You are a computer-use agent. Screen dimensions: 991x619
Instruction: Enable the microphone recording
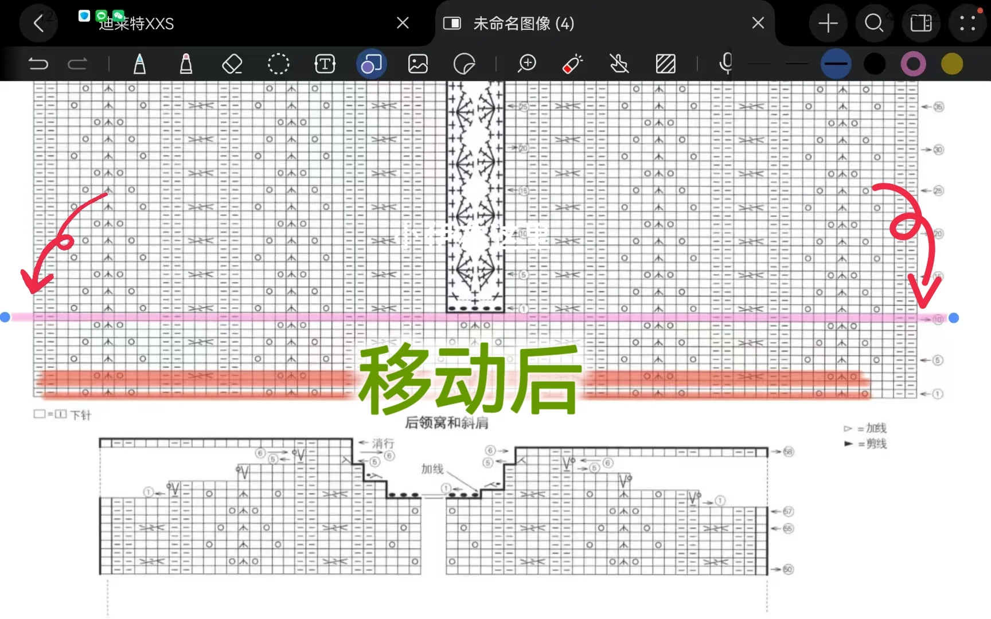click(725, 64)
